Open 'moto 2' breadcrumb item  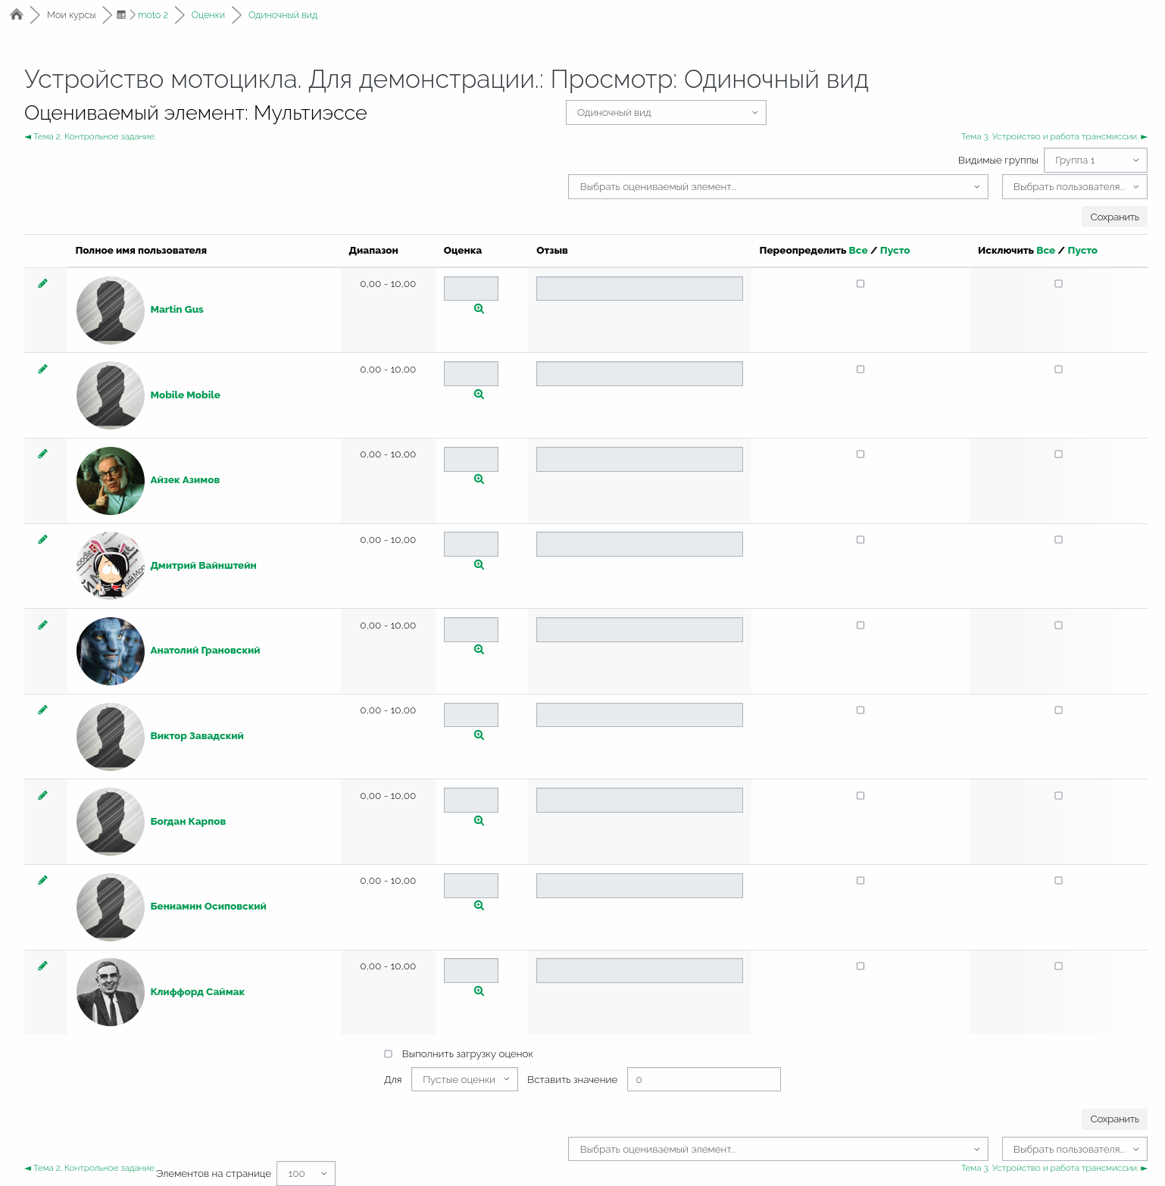click(152, 15)
